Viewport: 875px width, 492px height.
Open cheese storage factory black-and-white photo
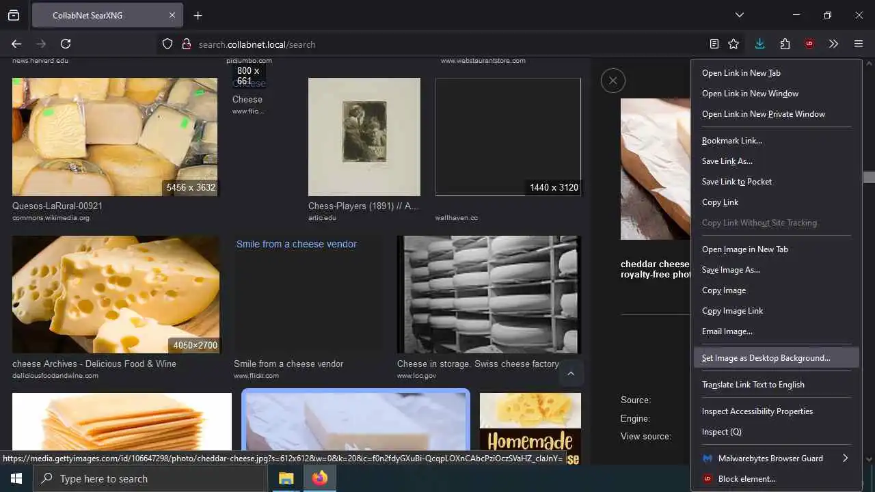489,295
